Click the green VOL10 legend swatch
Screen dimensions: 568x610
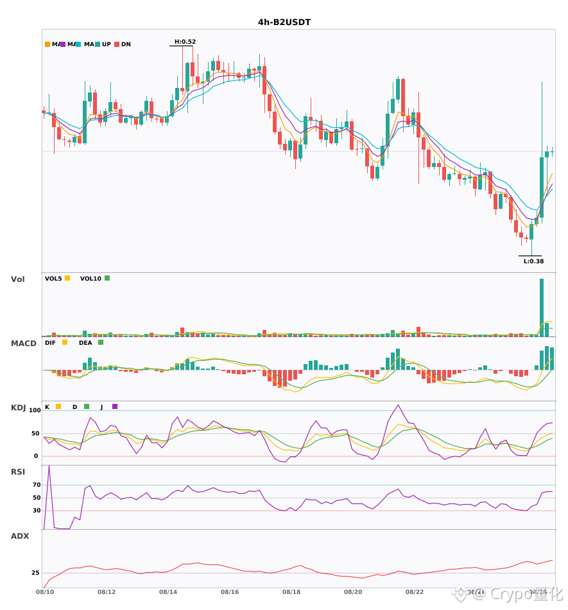point(107,278)
